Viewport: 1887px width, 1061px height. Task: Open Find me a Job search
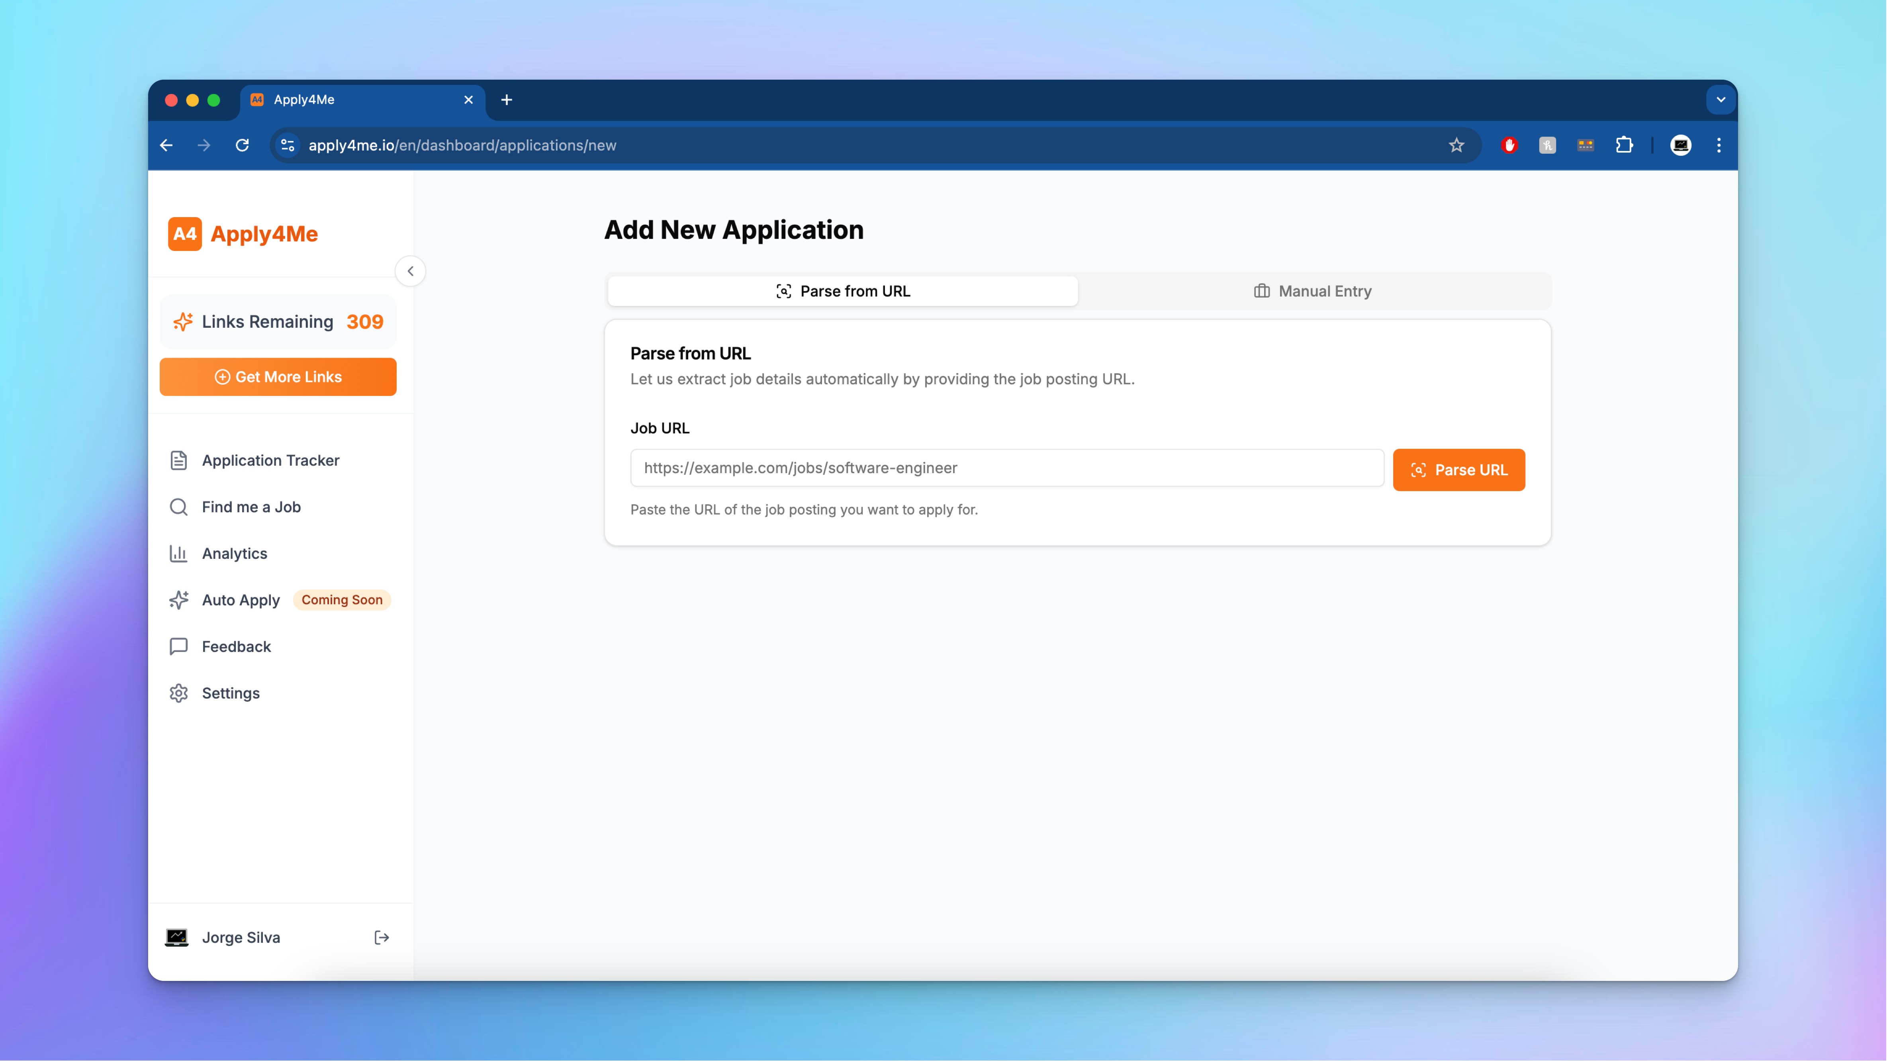[251, 507]
